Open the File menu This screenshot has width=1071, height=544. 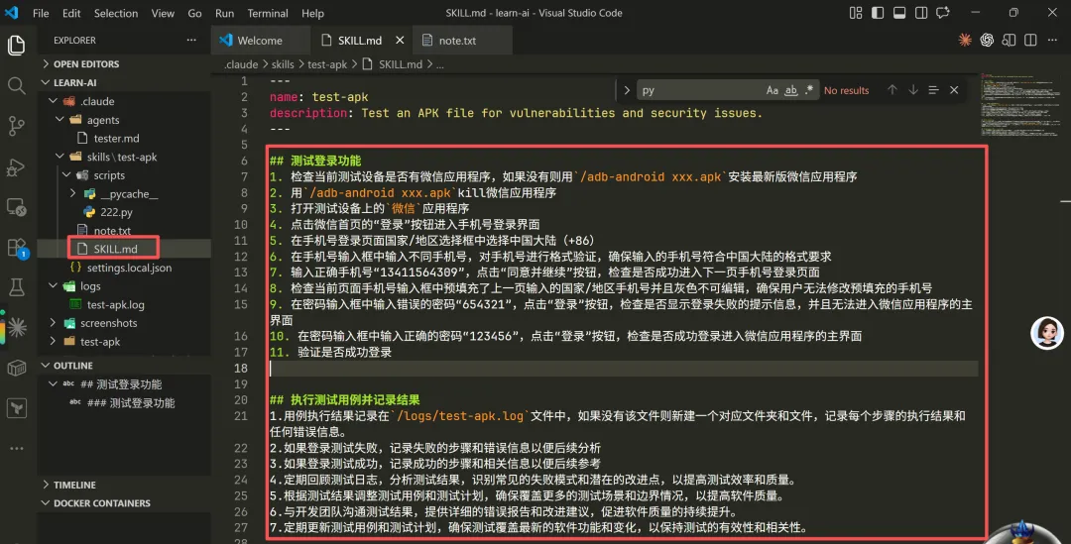(41, 13)
